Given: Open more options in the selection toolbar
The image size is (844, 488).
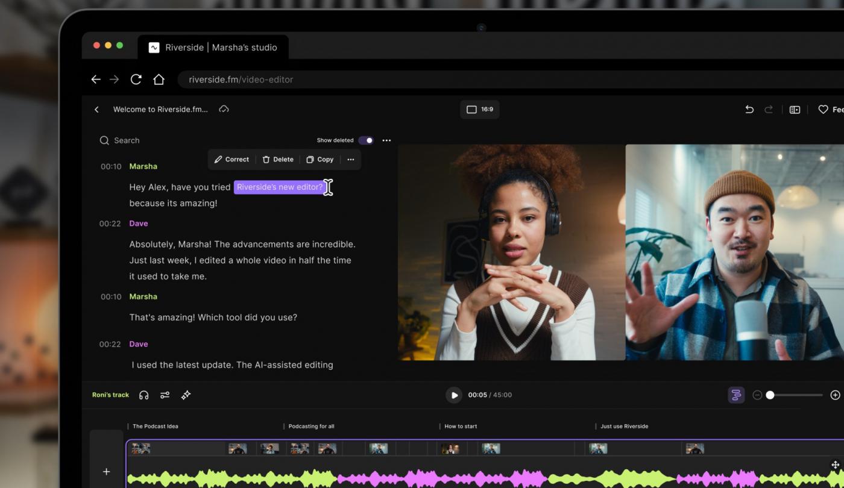Looking at the screenshot, I should pos(351,160).
